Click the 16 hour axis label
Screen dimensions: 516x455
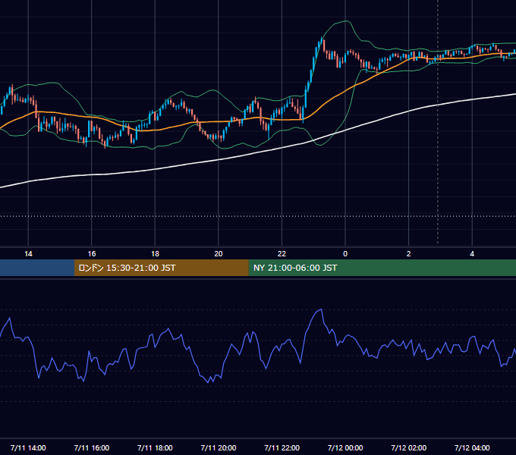[x=92, y=254]
